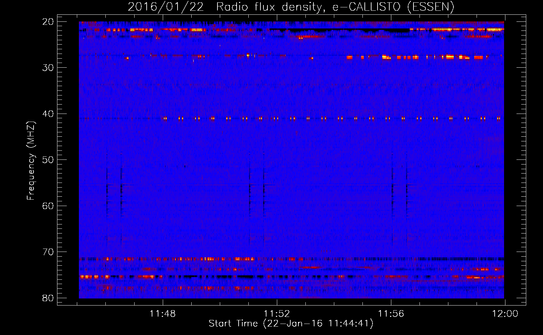Click the '80' frequency tick label
The image size is (543, 335).
[48, 298]
